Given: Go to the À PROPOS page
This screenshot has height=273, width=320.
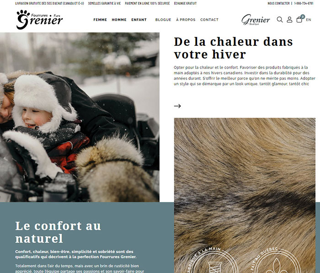Looking at the screenshot, I should coord(186,20).
